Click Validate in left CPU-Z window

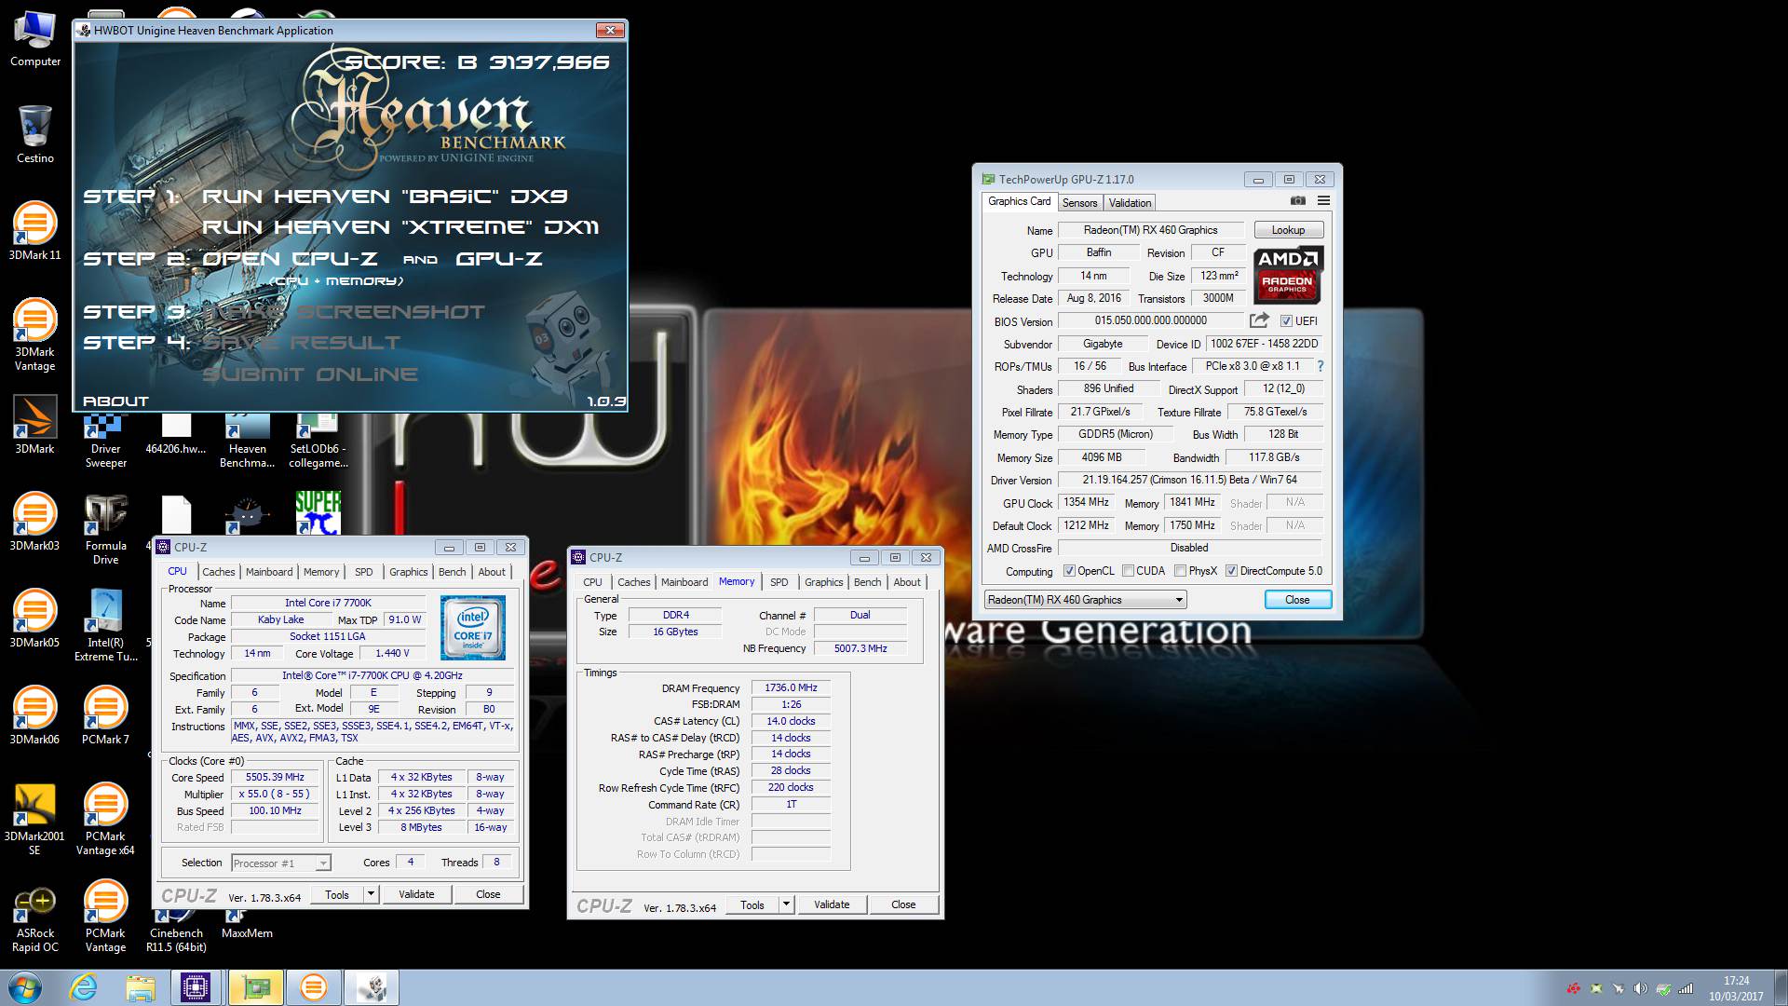416,894
